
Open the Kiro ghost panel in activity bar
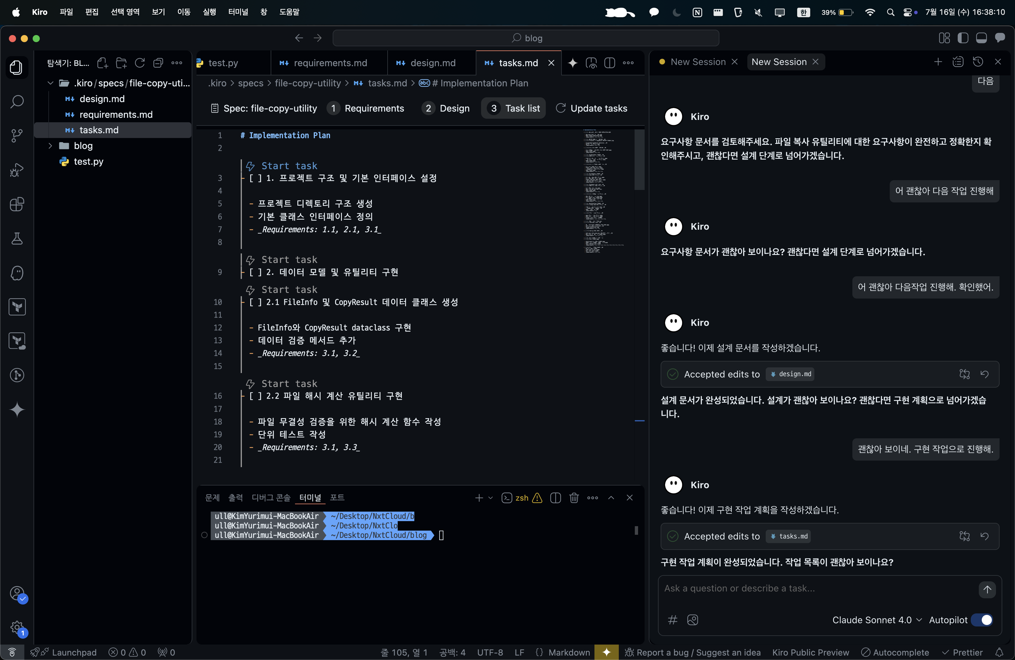point(17,273)
